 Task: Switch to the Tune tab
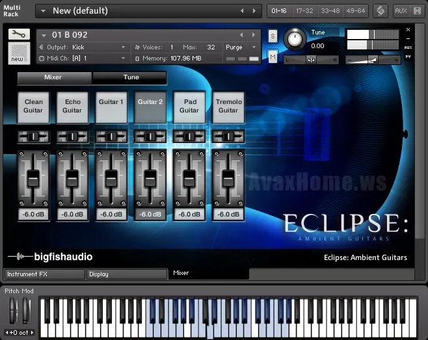click(129, 77)
